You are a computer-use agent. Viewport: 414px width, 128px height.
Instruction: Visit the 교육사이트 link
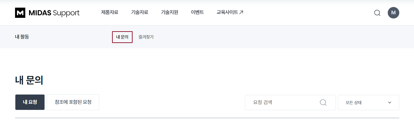point(227,12)
